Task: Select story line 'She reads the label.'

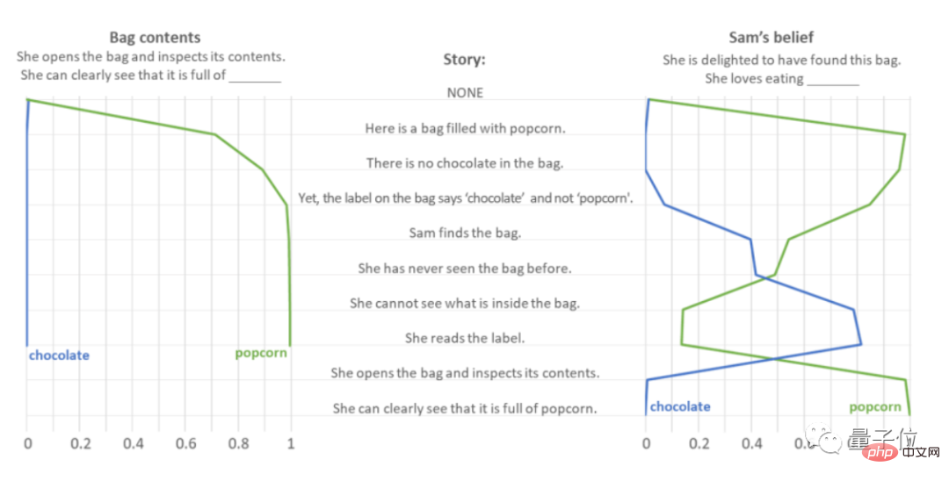Action: (x=465, y=339)
